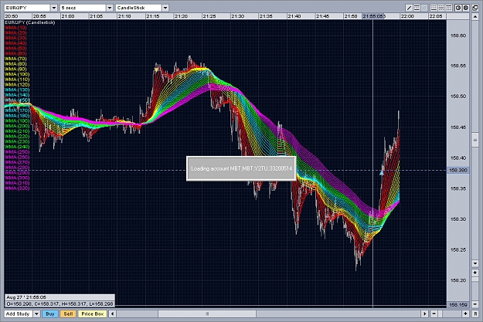The image size is (483, 322).
Task: Click the EUR/JPY (Candlestick) chart title
Action: point(30,22)
